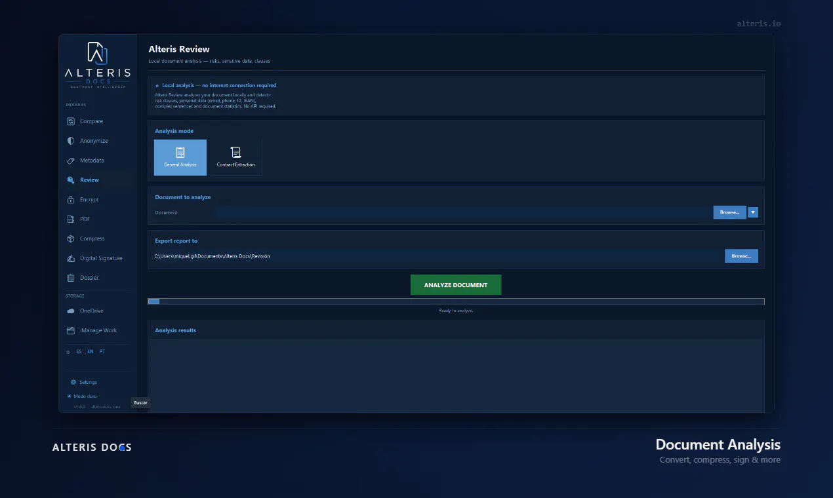Click the Digital Signature pen icon
833x498 pixels.
coord(71,258)
